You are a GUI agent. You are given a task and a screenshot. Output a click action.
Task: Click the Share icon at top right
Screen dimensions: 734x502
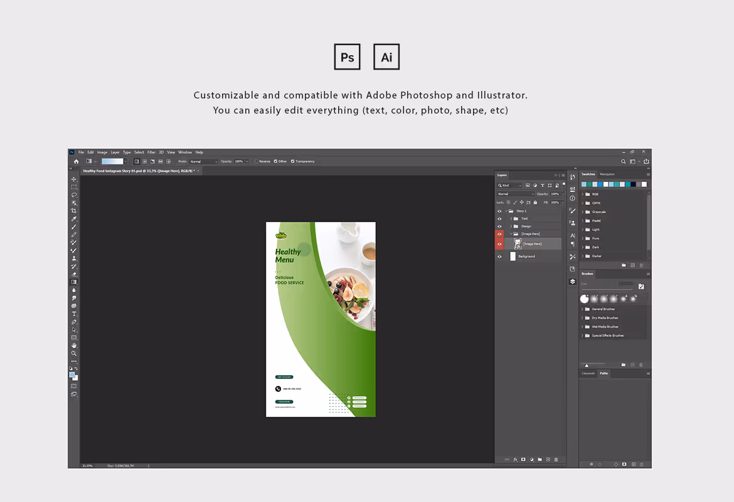point(646,161)
